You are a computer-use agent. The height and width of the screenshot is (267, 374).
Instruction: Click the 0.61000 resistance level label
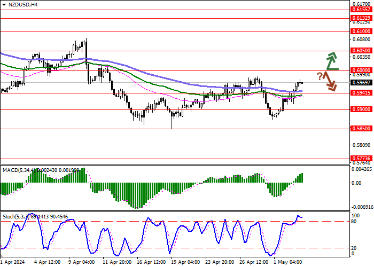pyautogui.click(x=362, y=32)
